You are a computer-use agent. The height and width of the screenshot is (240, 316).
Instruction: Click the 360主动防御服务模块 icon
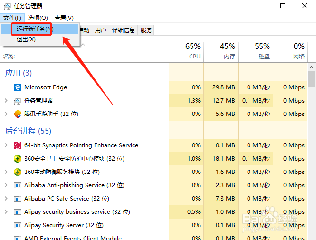point(18,172)
